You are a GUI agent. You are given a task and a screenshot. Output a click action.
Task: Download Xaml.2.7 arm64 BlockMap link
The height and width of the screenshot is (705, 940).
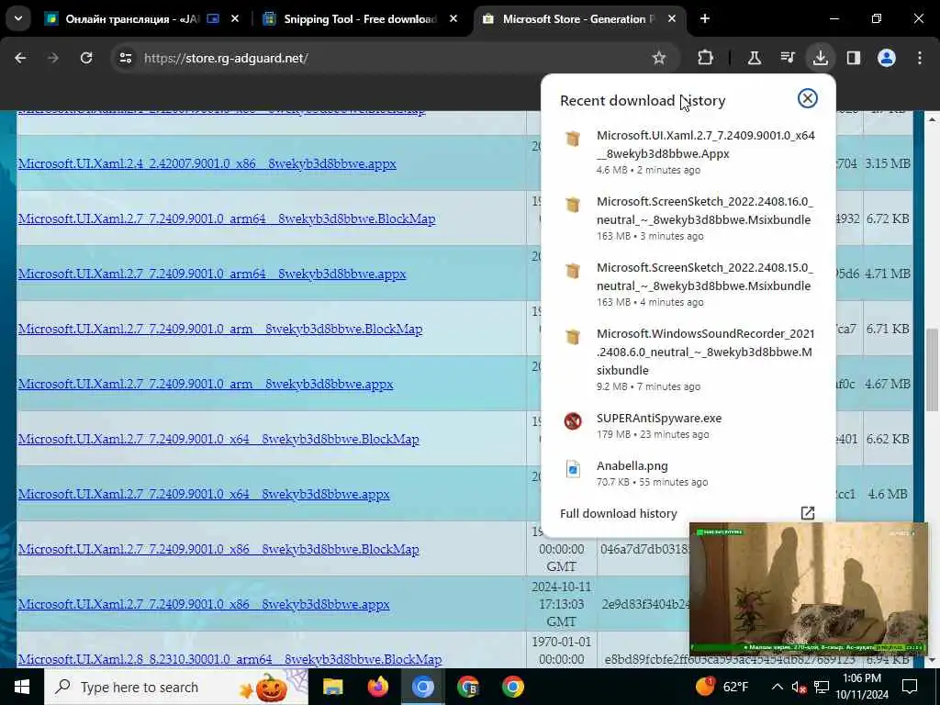coord(227,218)
